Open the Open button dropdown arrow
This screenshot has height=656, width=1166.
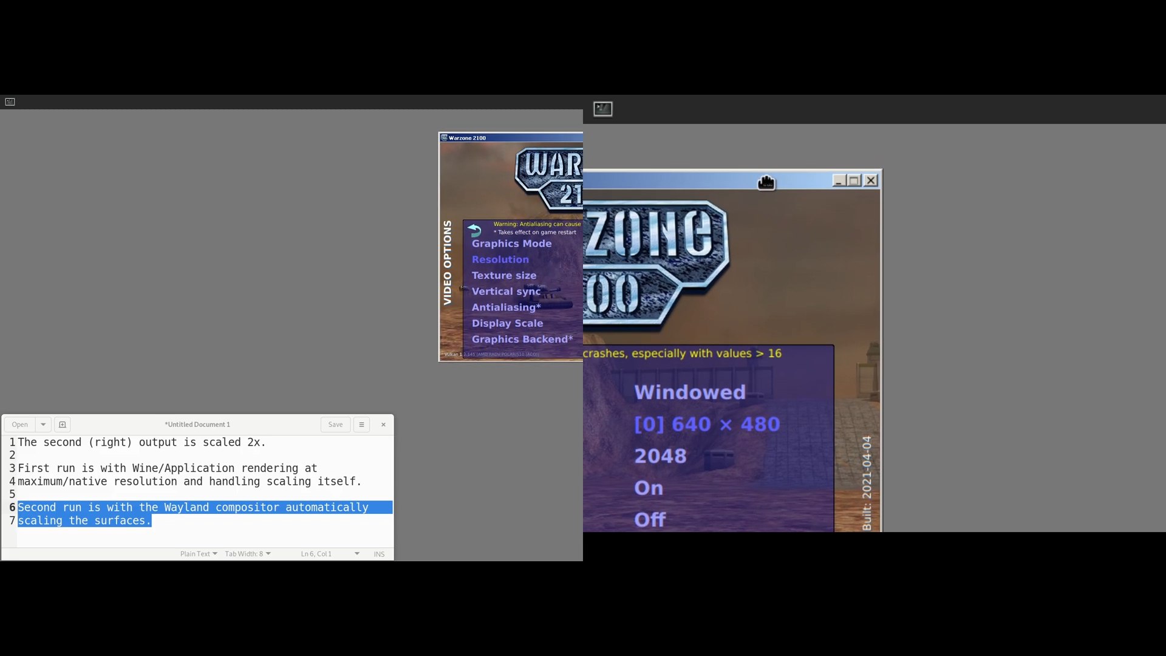point(43,425)
